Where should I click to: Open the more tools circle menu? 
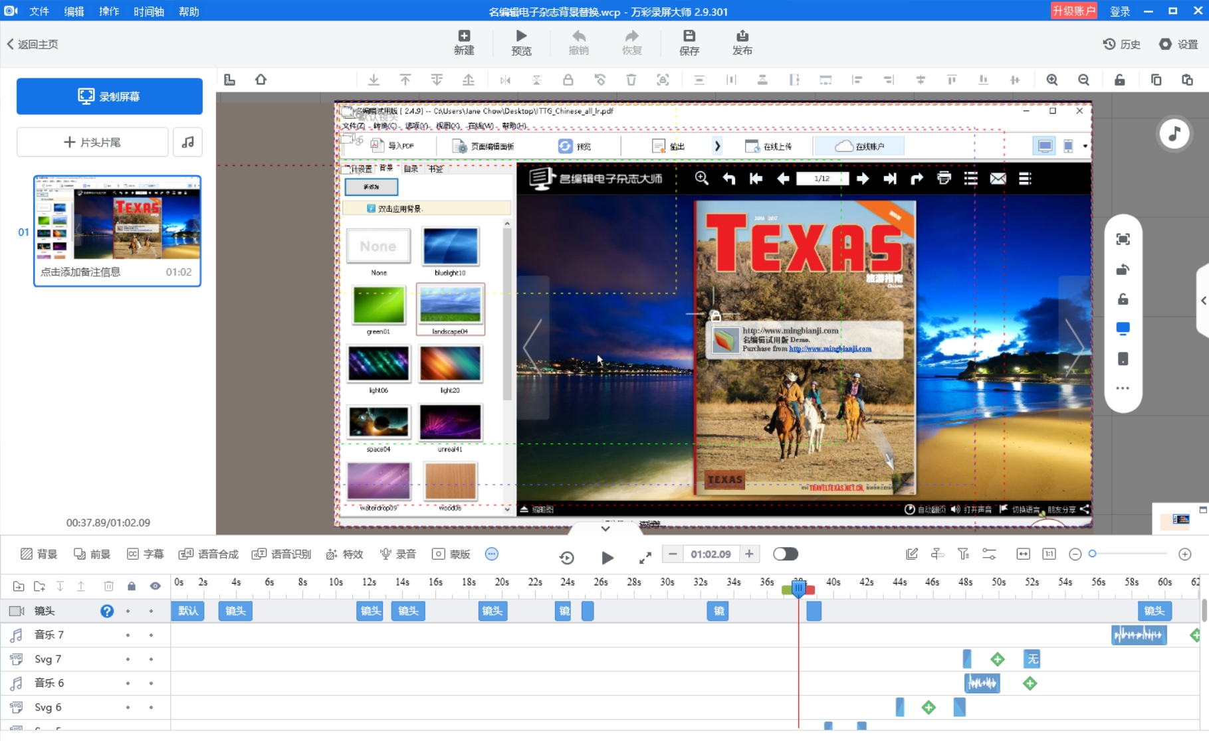tap(492, 554)
